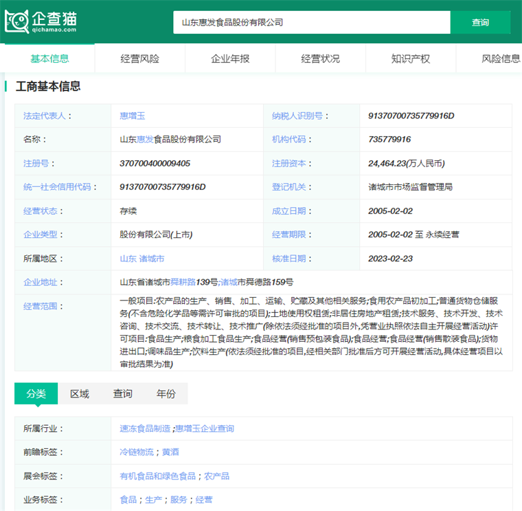The width and height of the screenshot is (522, 511).
Task: Select the 年份 year tab
Action: [166, 393]
